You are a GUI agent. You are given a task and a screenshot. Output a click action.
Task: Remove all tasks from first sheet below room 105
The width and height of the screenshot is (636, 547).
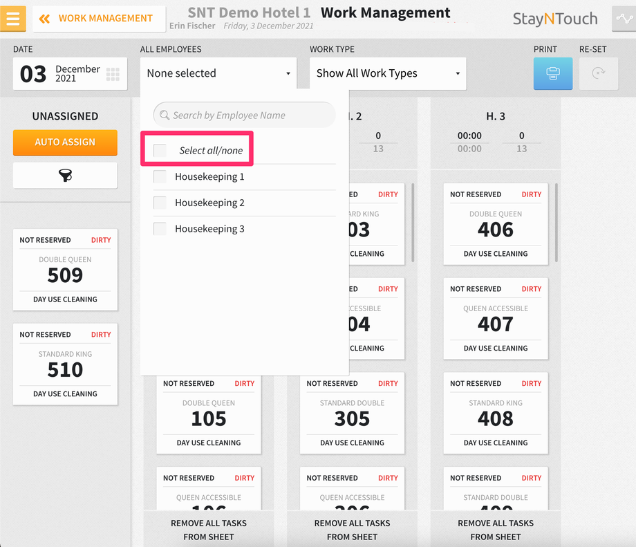(209, 530)
